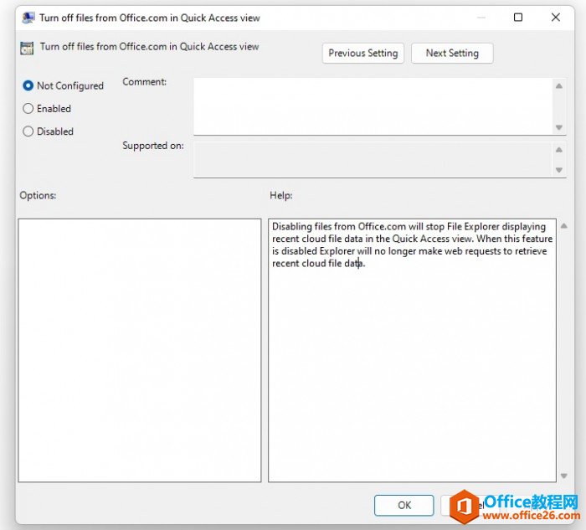Close the policy dialog with the X
Image resolution: width=586 pixels, height=530 pixels.
point(556,18)
